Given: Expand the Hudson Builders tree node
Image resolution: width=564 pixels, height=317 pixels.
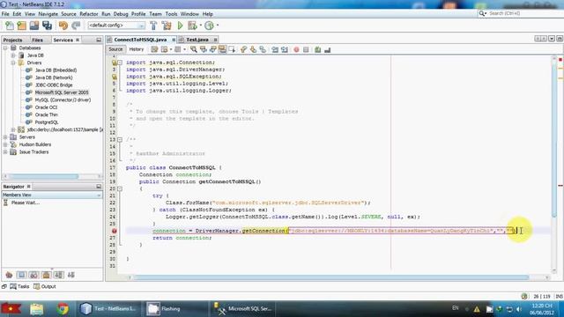Looking at the screenshot, I should coord(5,144).
